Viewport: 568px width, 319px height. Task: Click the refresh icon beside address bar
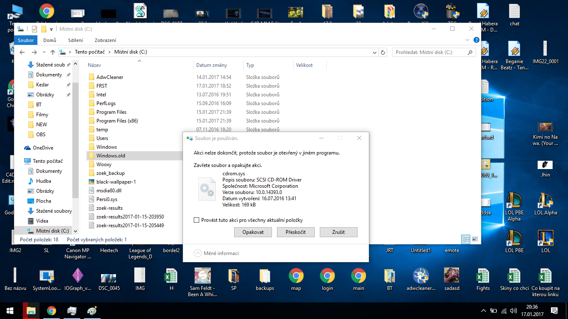383,52
